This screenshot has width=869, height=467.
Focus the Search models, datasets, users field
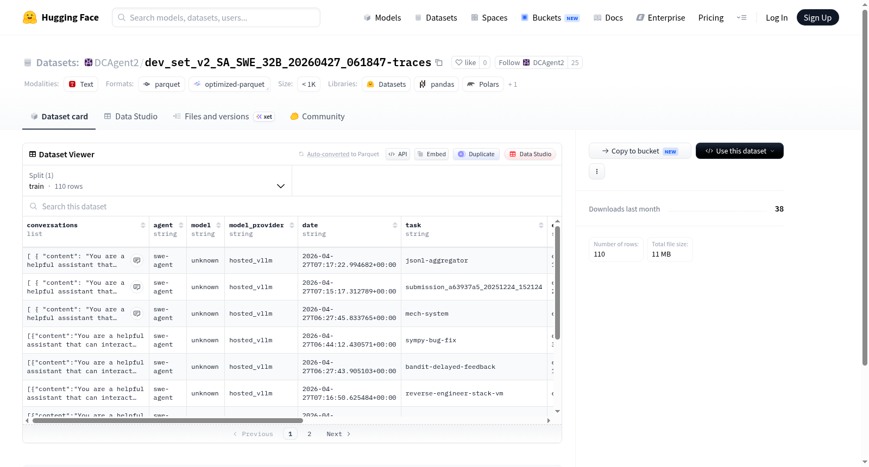click(x=216, y=17)
